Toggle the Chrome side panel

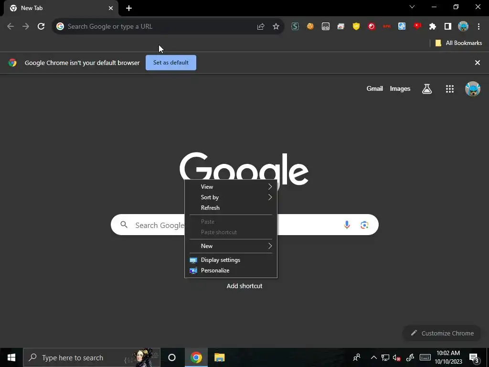pos(448,27)
